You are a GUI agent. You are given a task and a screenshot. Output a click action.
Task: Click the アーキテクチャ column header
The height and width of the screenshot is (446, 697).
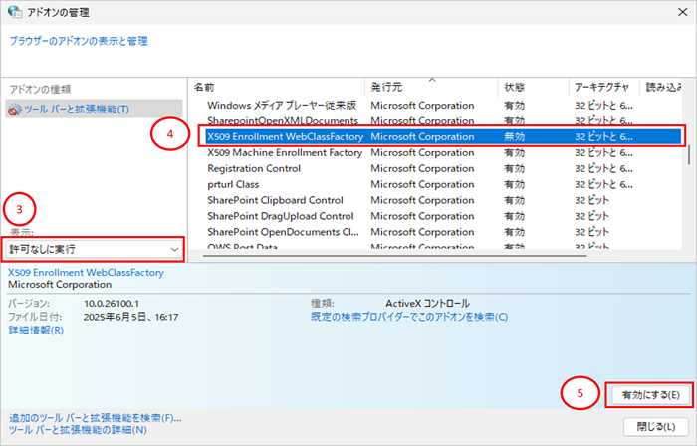[603, 87]
